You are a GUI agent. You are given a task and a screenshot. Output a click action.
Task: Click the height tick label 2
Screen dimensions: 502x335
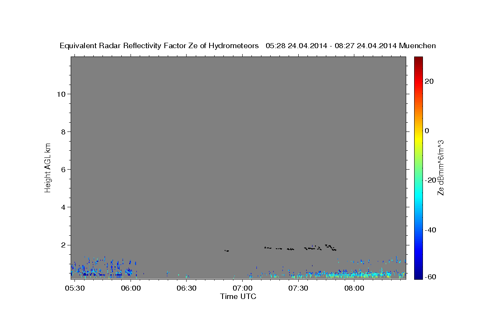(63, 245)
